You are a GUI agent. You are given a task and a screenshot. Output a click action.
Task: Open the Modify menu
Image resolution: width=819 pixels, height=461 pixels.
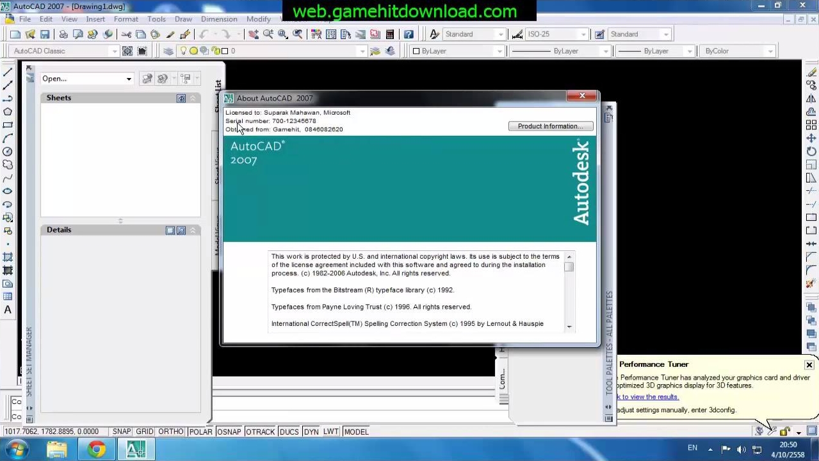(x=259, y=19)
